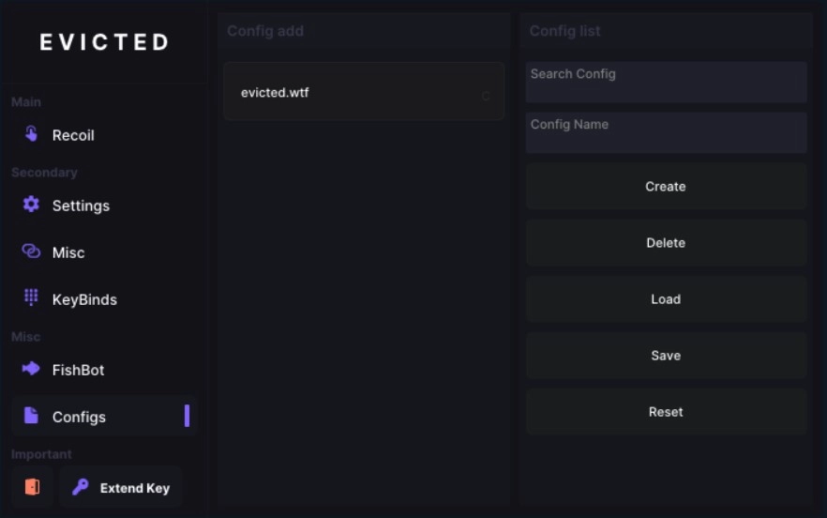Screen dimensions: 827x518
Task: Click the orange exit door icon
Action: click(x=32, y=487)
